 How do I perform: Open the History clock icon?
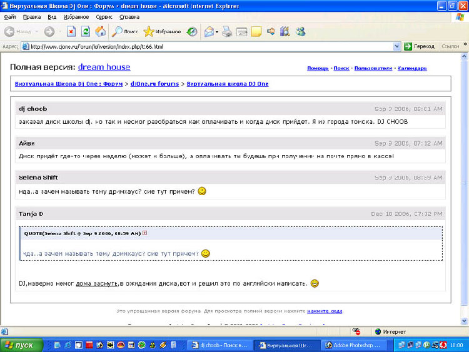[192, 31]
